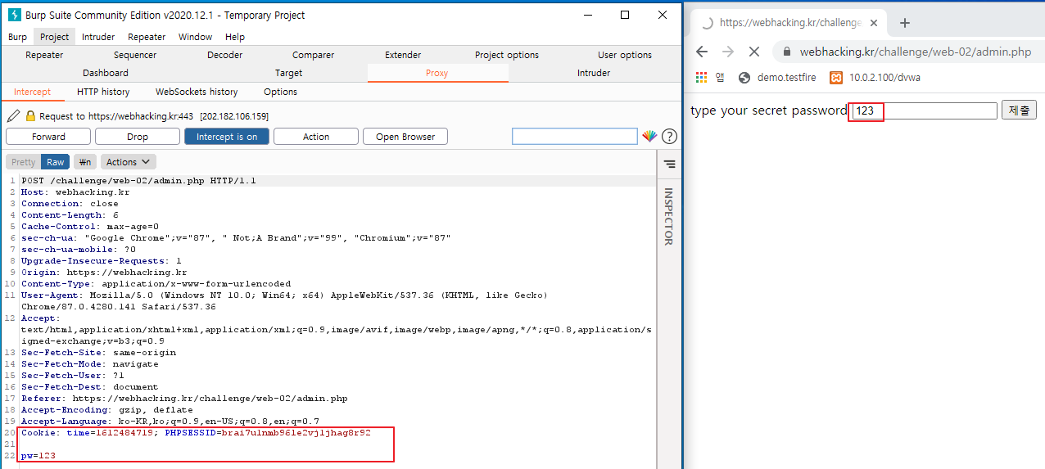1045x469 pixels.
Task: Open the Intruder menu in menu bar
Action: [98, 37]
